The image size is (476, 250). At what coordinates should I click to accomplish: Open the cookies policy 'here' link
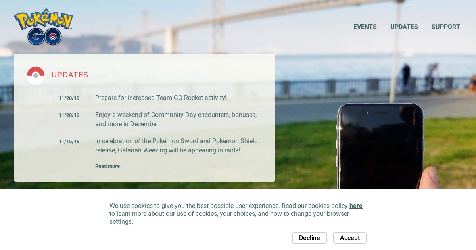356,206
